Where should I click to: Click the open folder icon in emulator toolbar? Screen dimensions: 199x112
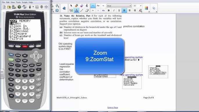click(9, 7)
